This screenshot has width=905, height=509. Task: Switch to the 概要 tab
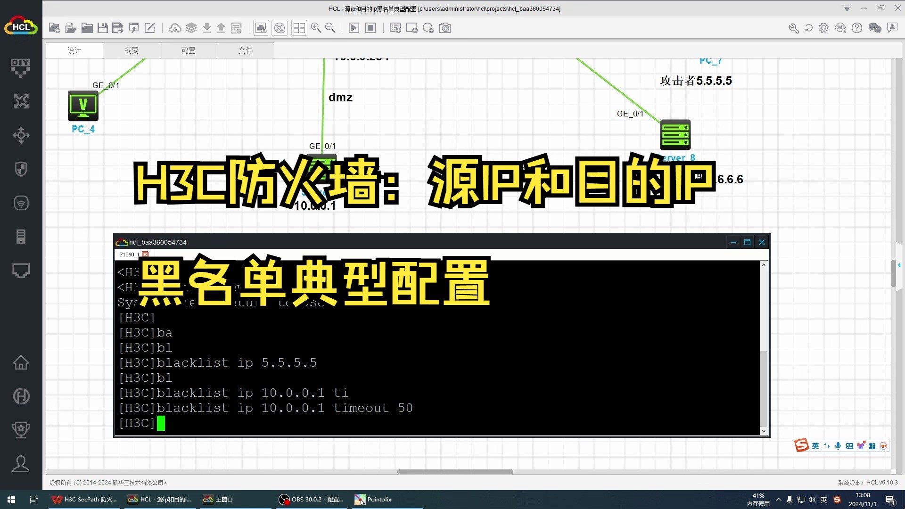(132, 50)
